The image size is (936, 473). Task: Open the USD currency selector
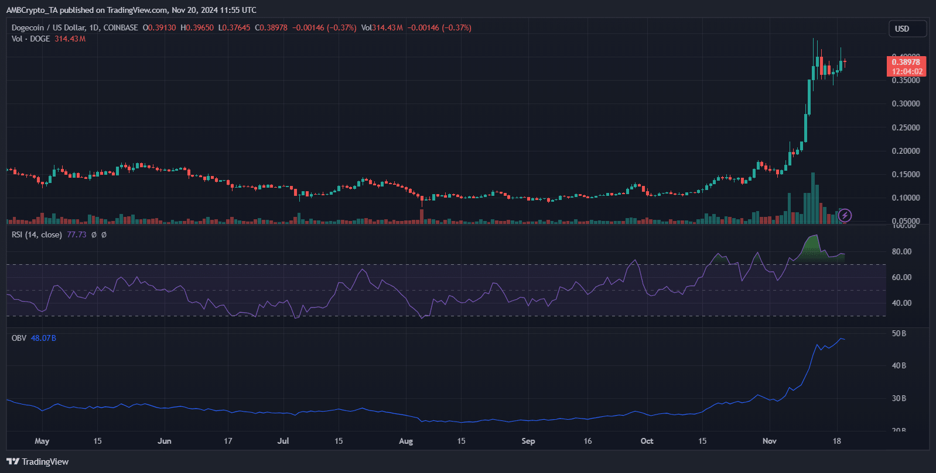(907, 29)
